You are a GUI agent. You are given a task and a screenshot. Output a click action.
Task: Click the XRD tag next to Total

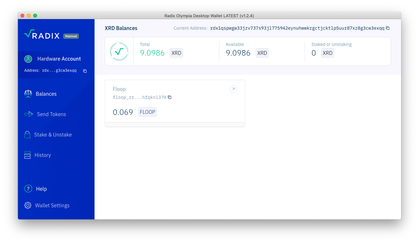click(176, 53)
